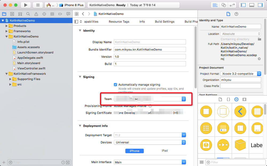The width and height of the screenshot is (267, 166).
Task: Show the Quick Help inspector
Action: (236, 14)
